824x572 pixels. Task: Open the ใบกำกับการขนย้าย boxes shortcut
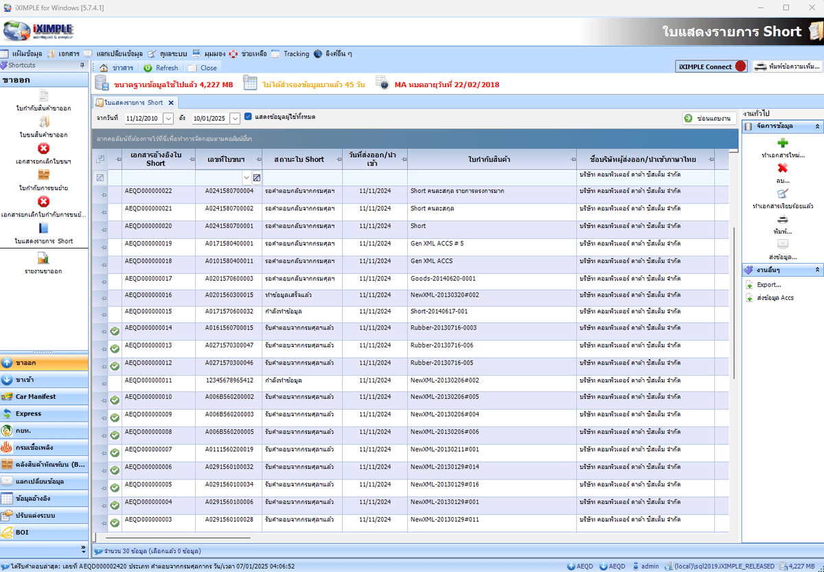point(44,174)
